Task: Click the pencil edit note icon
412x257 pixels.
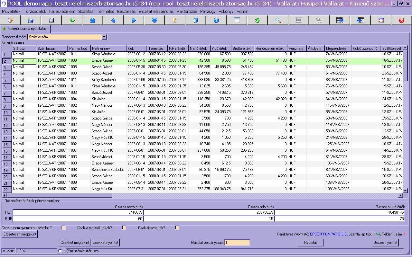Action: point(175,20)
